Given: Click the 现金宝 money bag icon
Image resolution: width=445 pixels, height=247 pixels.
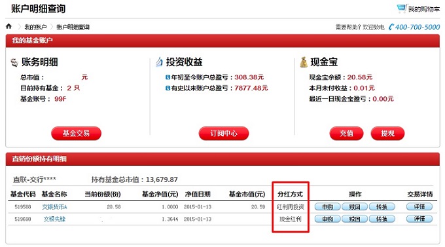Looking at the screenshot, I should (304, 62).
